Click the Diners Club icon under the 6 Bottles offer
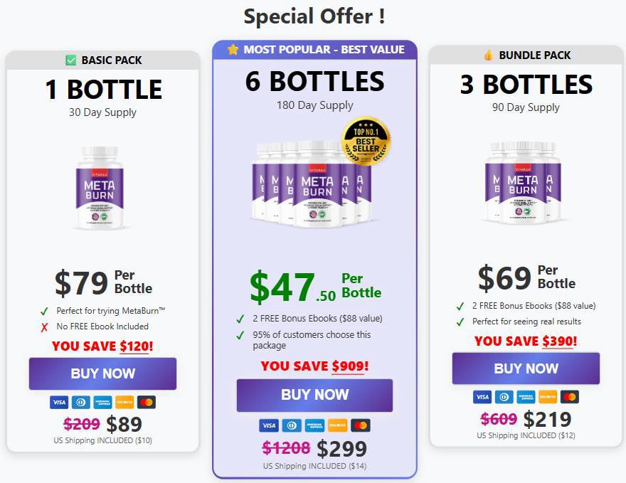 (292, 425)
